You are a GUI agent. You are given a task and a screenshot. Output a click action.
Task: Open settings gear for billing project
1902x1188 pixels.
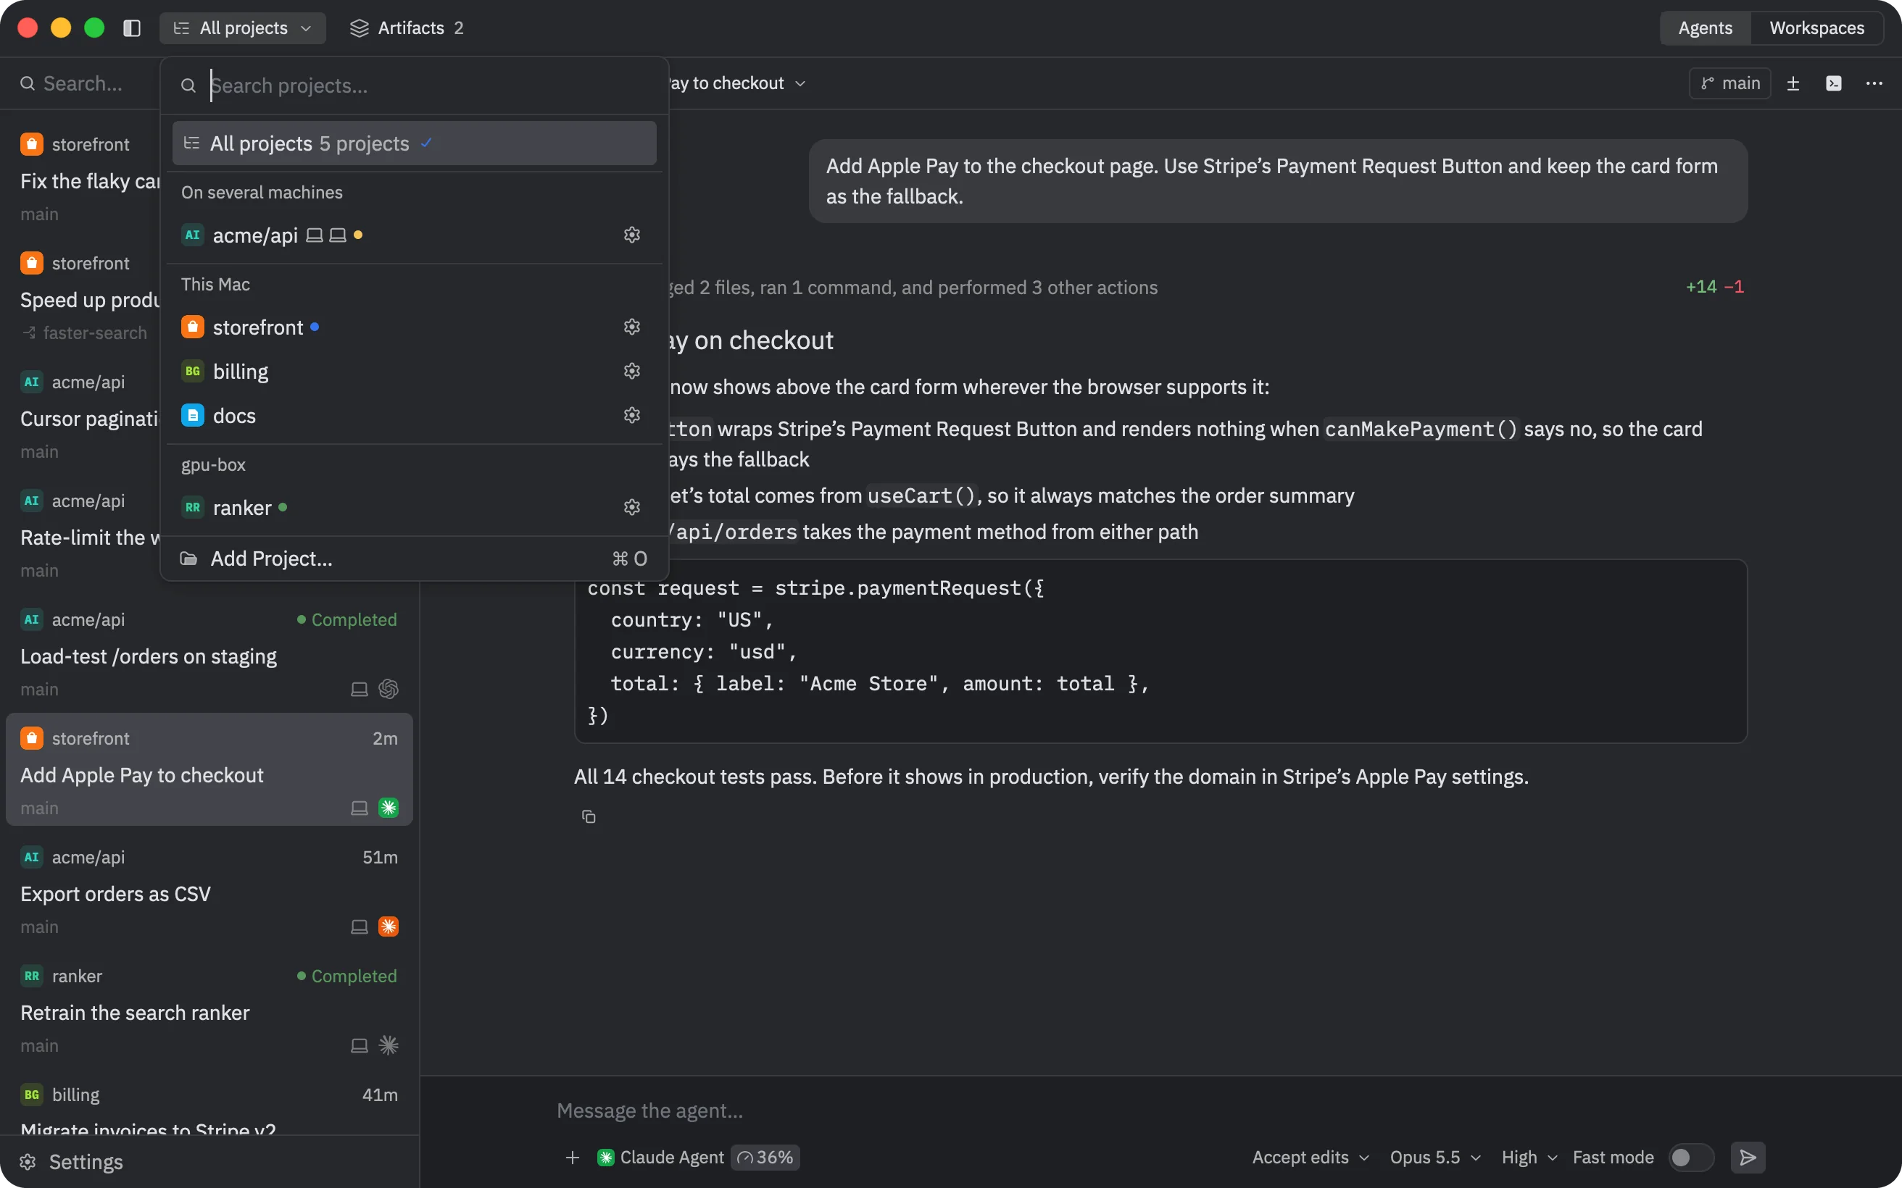pyautogui.click(x=632, y=371)
